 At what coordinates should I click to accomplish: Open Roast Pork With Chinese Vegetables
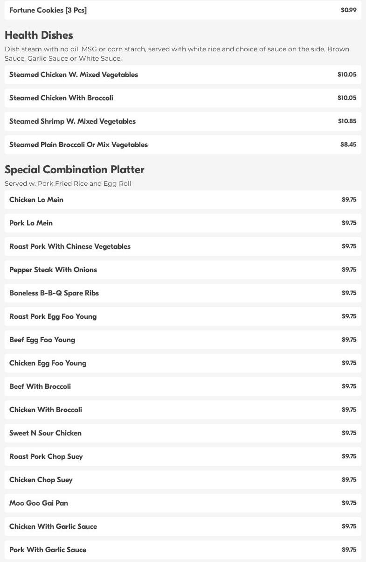tap(70, 246)
